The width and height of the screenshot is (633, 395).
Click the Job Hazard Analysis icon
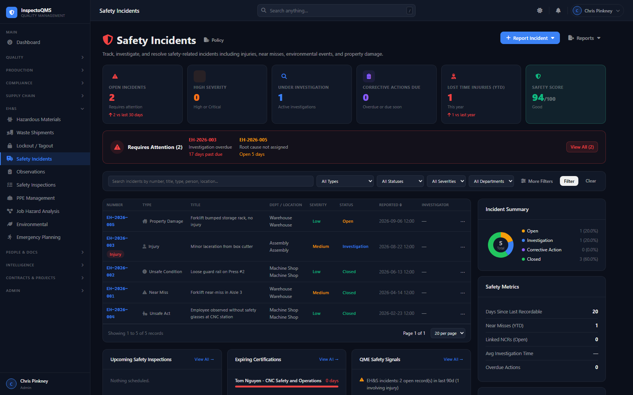(10, 211)
